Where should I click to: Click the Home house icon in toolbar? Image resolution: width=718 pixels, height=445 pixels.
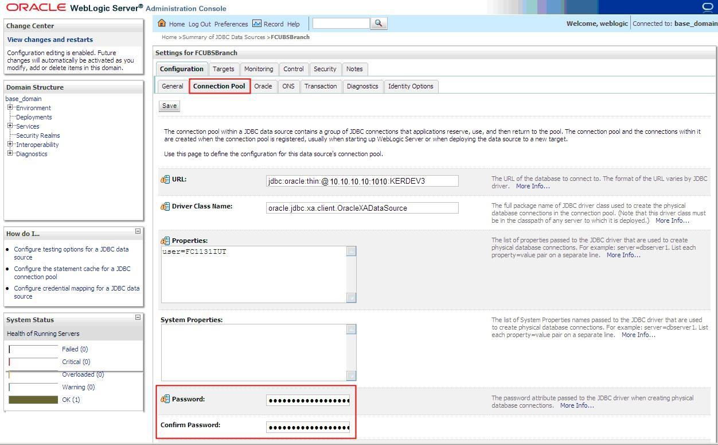coord(162,24)
